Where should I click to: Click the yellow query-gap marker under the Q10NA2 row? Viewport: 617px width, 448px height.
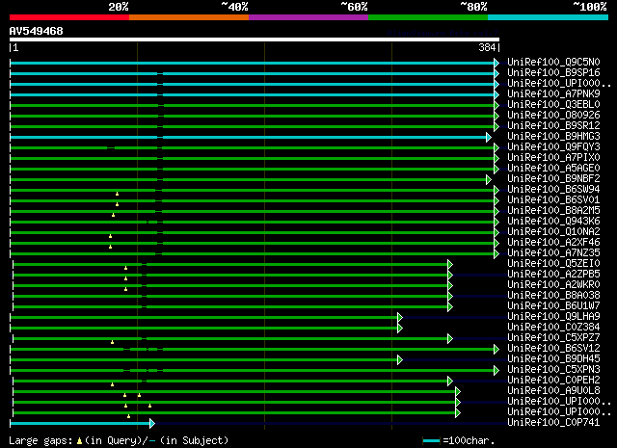(110, 236)
